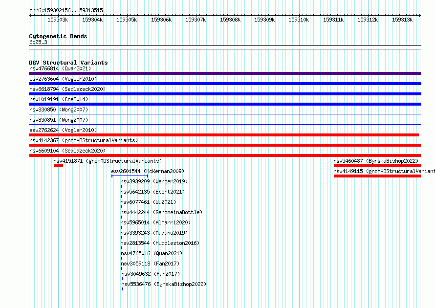
Task: Open nsv4142367 (gnomADStructuralVariants) entry
Action: click(84, 140)
